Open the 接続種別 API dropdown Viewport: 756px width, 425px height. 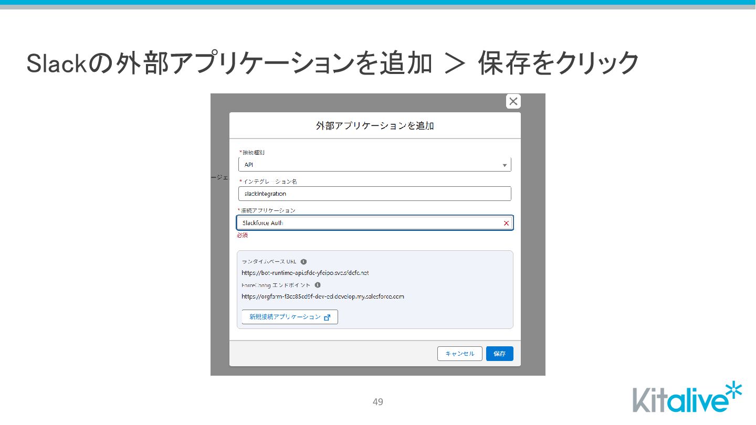click(x=375, y=165)
